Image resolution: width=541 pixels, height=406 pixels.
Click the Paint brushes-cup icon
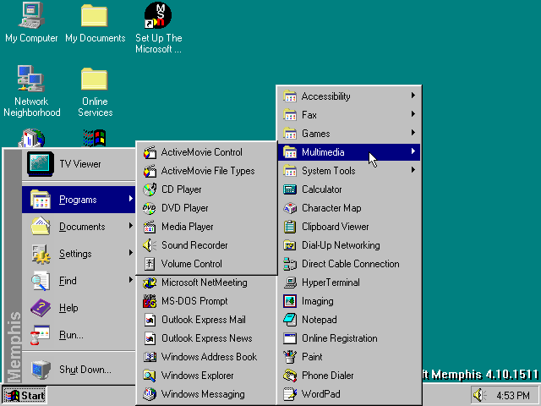click(290, 357)
